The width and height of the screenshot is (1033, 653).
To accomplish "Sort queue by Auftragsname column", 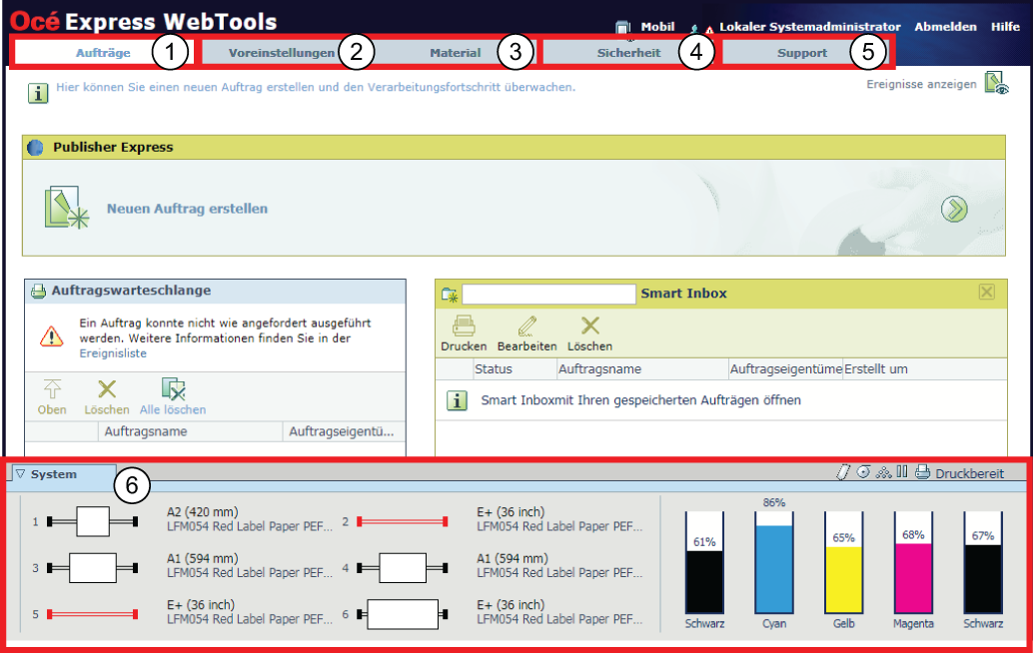I will pyautogui.click(x=191, y=431).
